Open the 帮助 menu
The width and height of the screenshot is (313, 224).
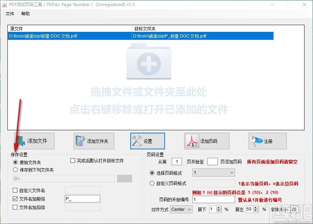click(x=25, y=13)
